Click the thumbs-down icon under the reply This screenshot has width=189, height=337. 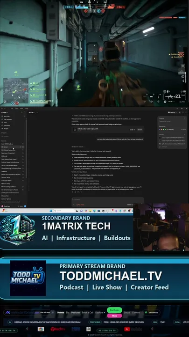pos(78,192)
